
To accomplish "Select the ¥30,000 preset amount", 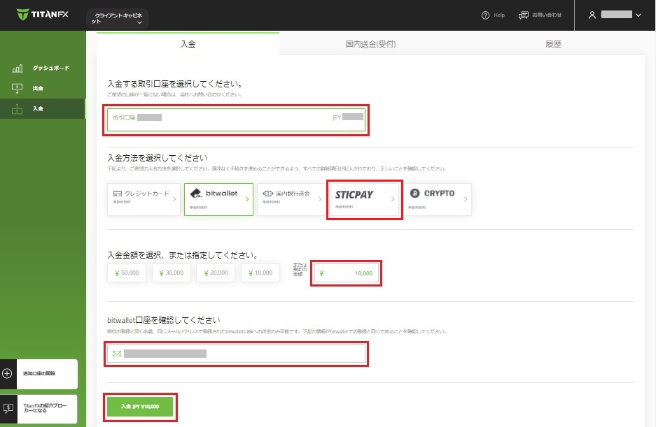I will (x=171, y=273).
